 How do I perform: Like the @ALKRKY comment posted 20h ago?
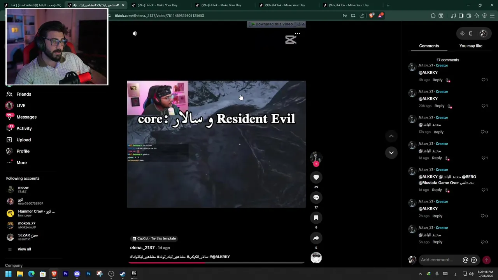pos(484,106)
